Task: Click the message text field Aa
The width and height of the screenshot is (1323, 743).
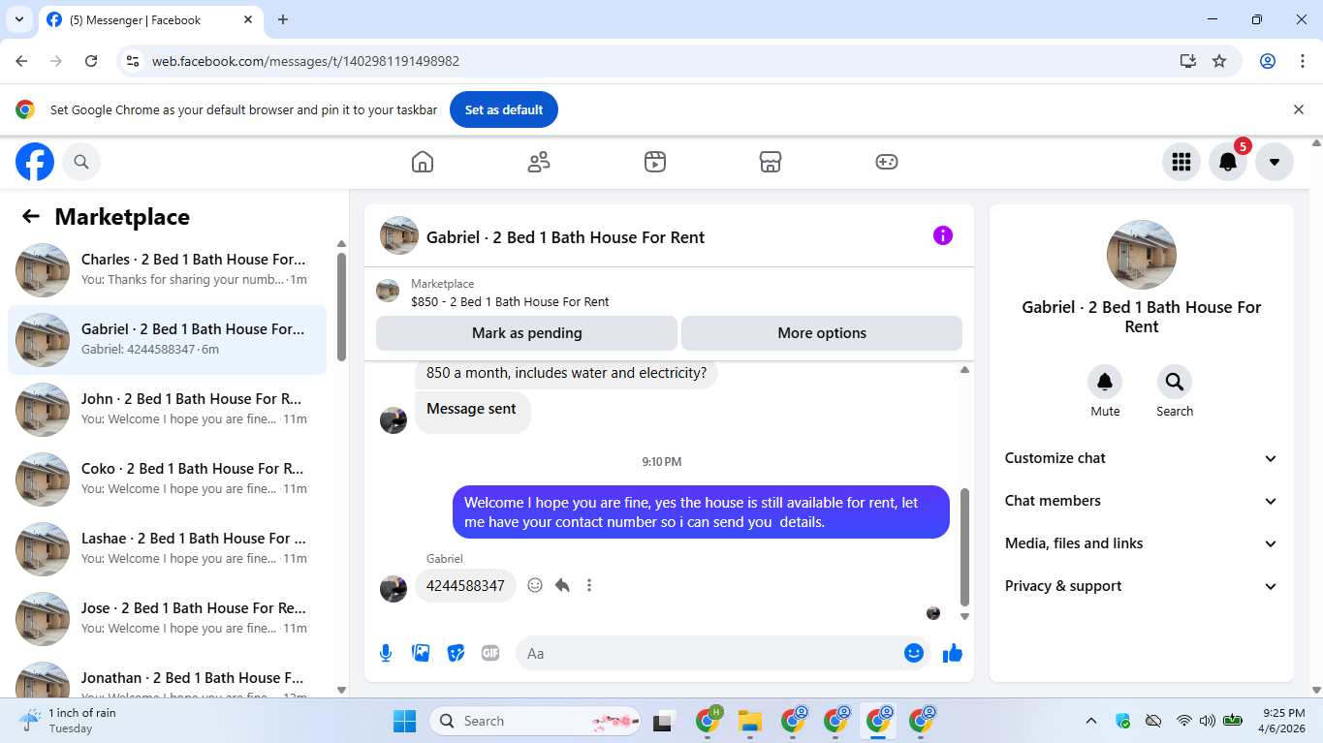Action: click(708, 653)
